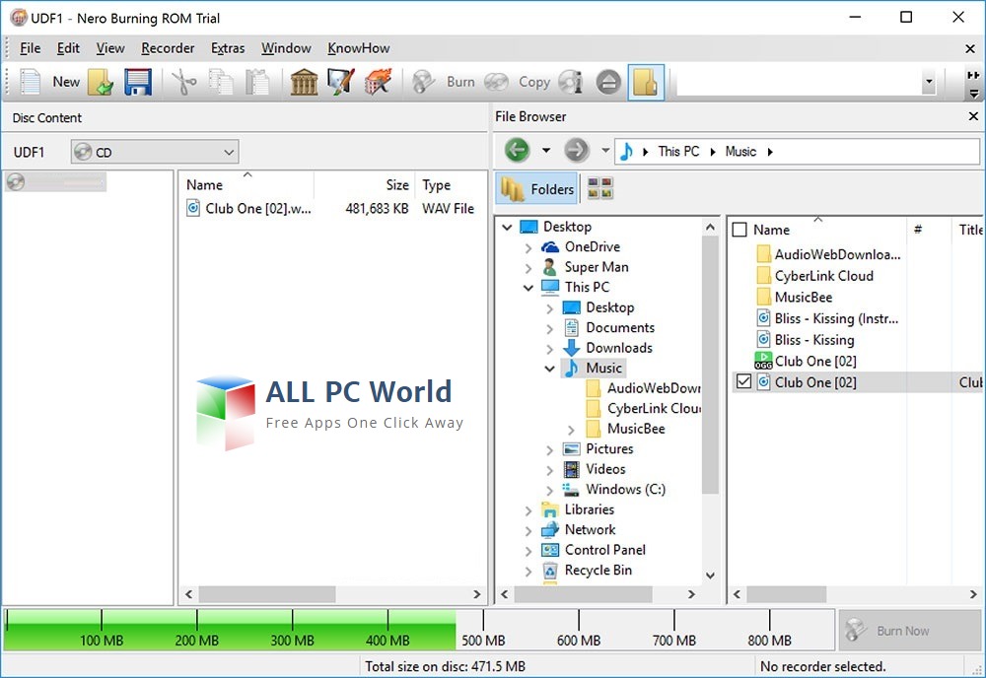986x678 pixels.
Task: Open the Edit menu
Action: (x=68, y=48)
